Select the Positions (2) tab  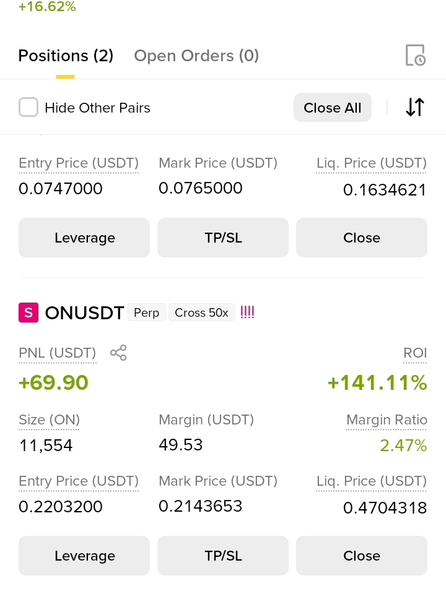[x=66, y=56]
